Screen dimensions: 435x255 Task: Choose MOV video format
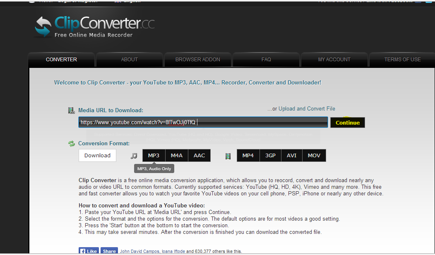pyautogui.click(x=314, y=155)
